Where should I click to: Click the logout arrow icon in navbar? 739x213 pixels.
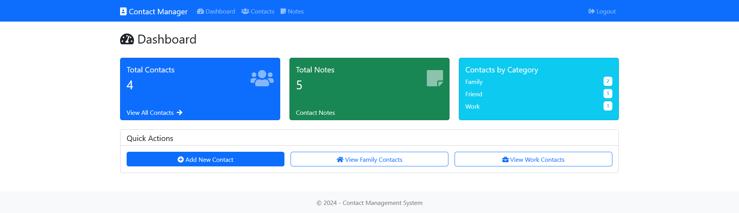592,12
